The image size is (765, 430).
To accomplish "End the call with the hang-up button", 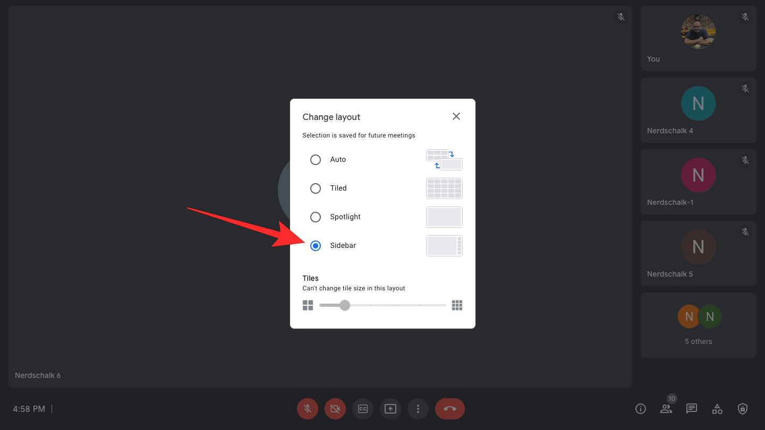I will coord(449,408).
